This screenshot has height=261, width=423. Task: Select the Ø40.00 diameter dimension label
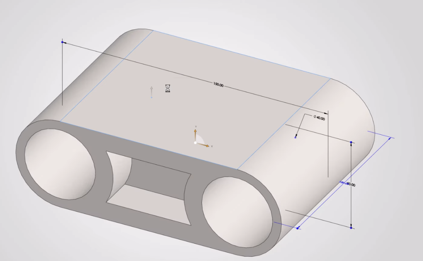pyautogui.click(x=319, y=118)
